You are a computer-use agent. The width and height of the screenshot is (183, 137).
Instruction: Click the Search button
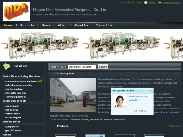coord(103,67)
